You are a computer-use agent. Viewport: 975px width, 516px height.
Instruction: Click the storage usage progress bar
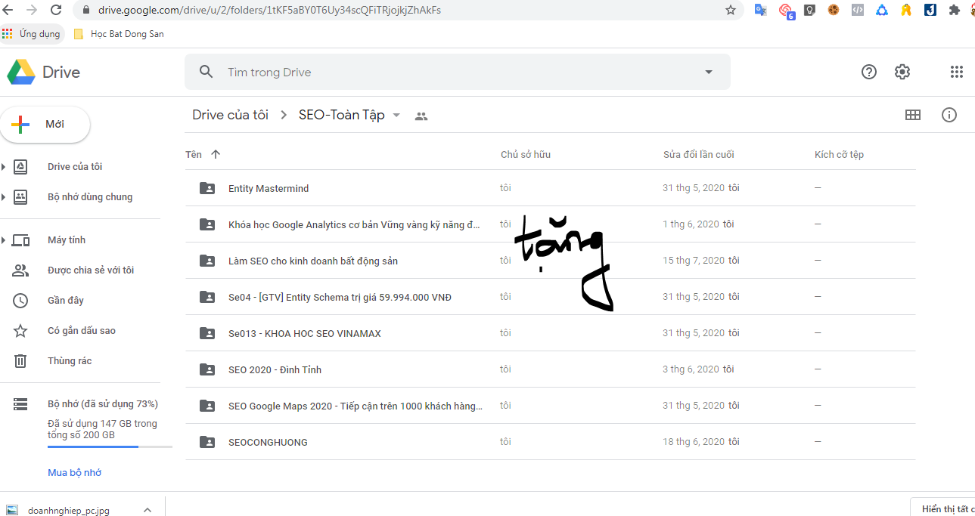coord(110,447)
